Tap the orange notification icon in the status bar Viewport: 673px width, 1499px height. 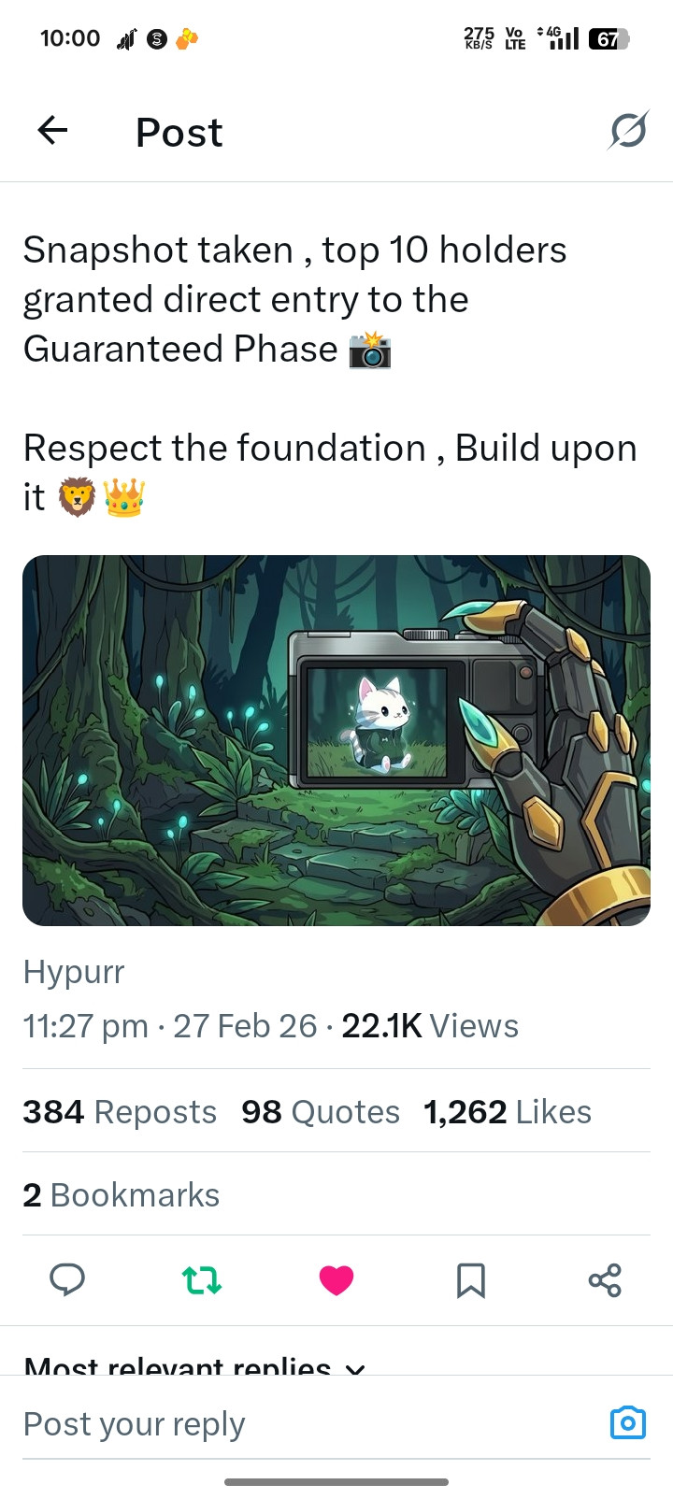[187, 38]
